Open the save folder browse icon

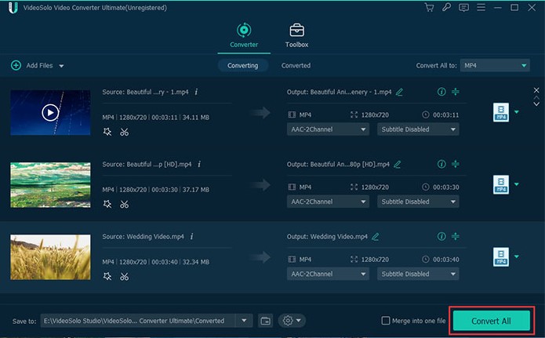coord(265,321)
